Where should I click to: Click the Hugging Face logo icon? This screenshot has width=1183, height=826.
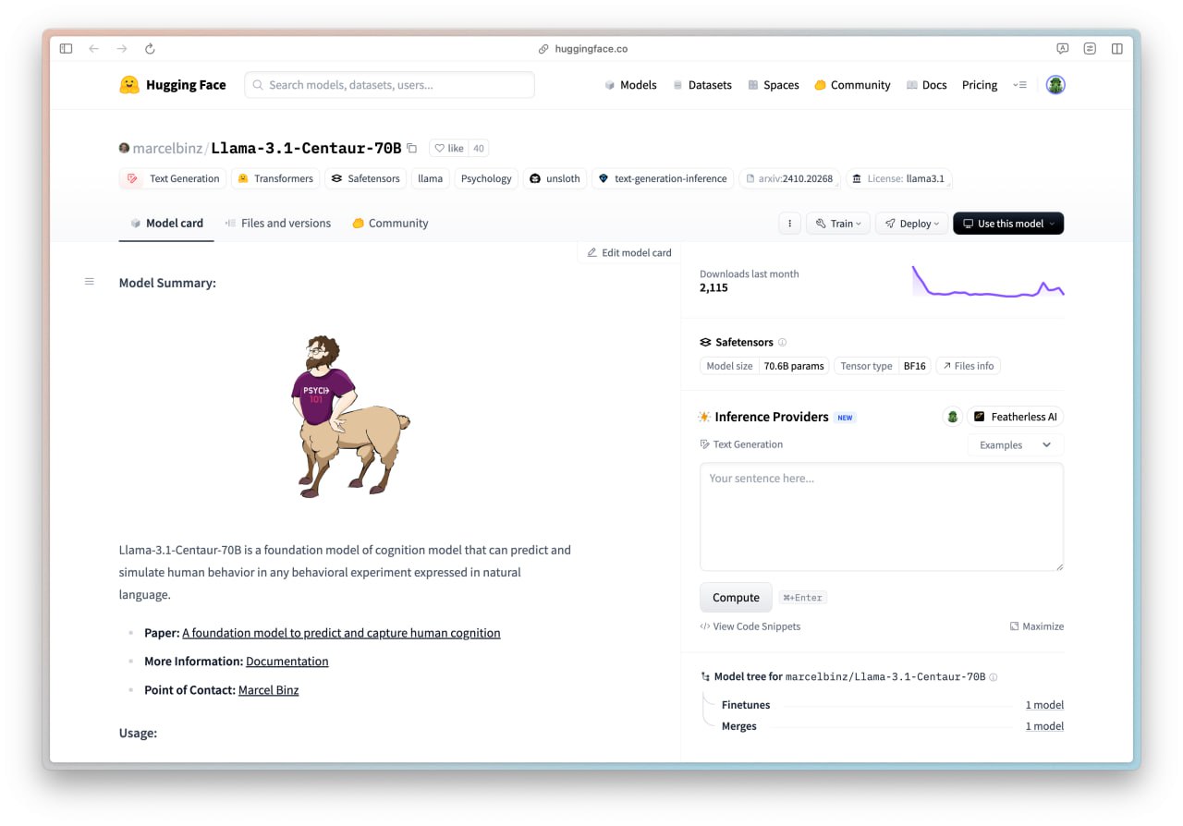pos(129,85)
